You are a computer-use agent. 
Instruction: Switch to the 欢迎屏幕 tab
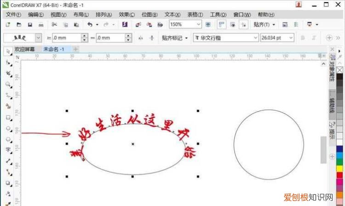pos(24,49)
